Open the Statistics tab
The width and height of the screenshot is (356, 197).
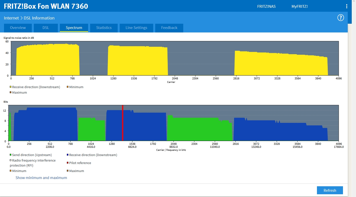pyautogui.click(x=104, y=28)
